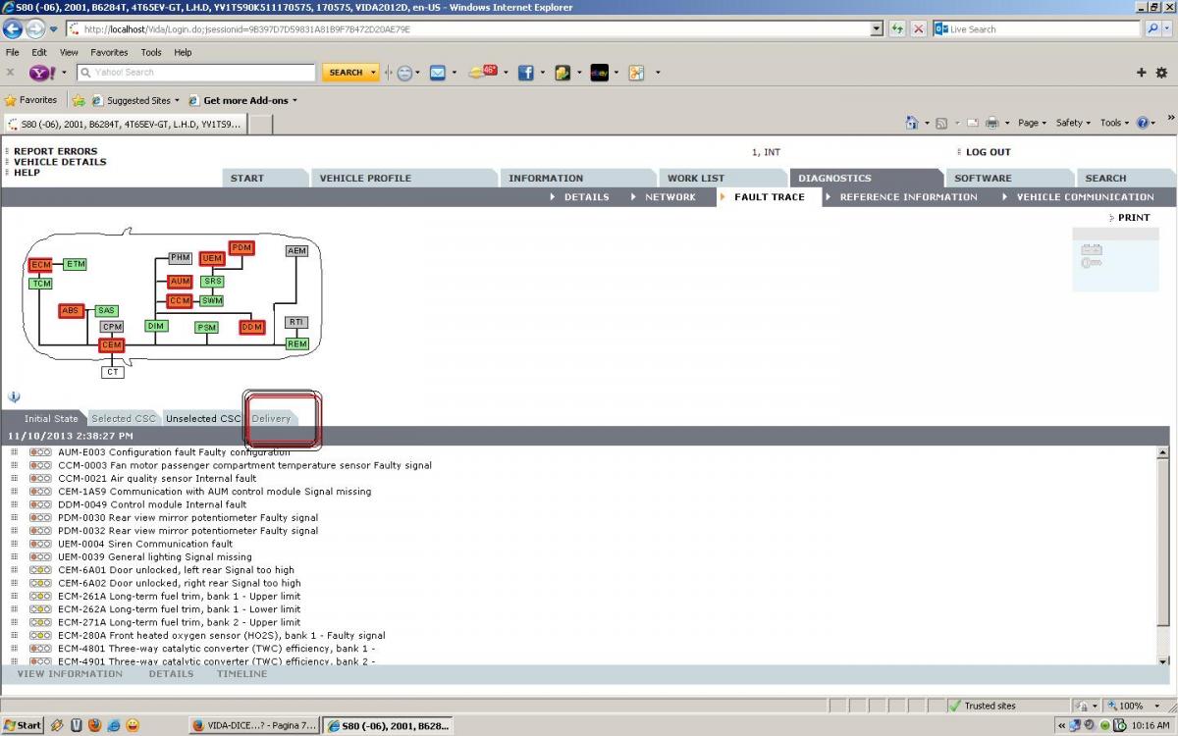Select the PHM module node
The height and width of the screenshot is (736, 1178).
[x=180, y=258]
